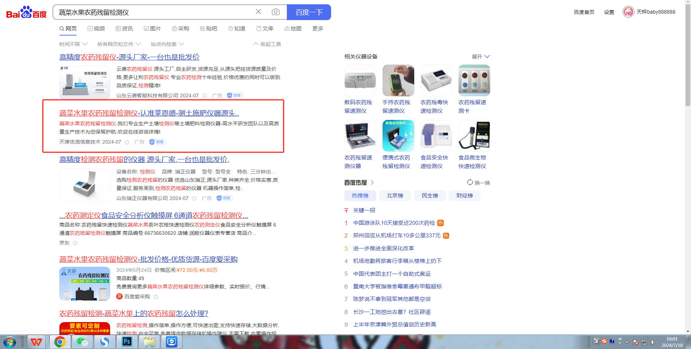Click the user avatar icon
Image resolution: width=691 pixels, height=349 pixels.
(x=628, y=12)
